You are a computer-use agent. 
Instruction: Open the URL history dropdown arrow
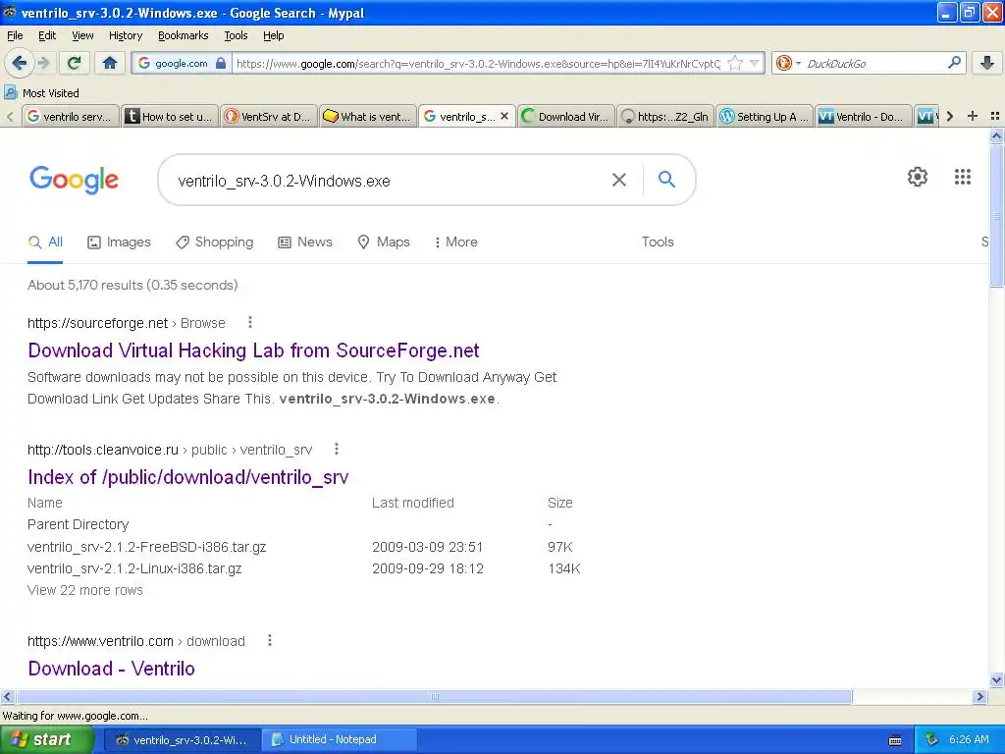click(x=755, y=63)
